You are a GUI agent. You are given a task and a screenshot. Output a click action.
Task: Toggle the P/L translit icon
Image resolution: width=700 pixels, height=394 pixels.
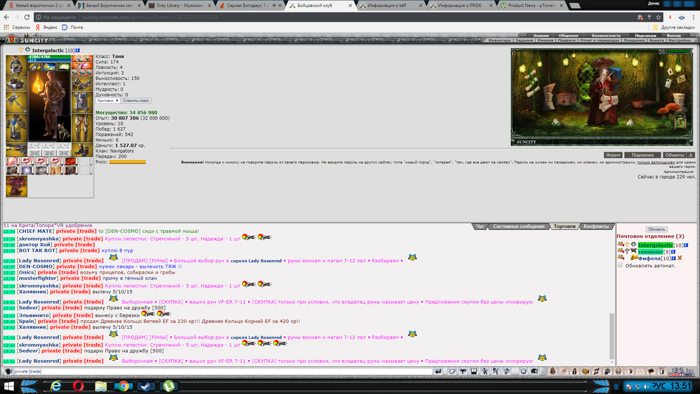[x=496, y=371]
